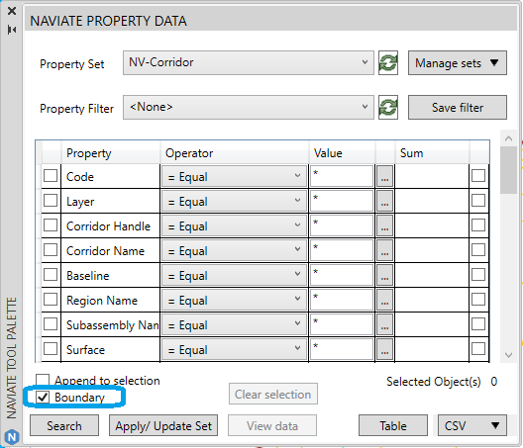Close the Naviate Property Data palette
Image resolution: width=523 pixels, height=448 pixels.
click(x=12, y=11)
